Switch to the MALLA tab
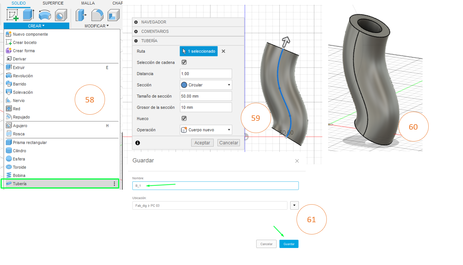 [88, 3]
